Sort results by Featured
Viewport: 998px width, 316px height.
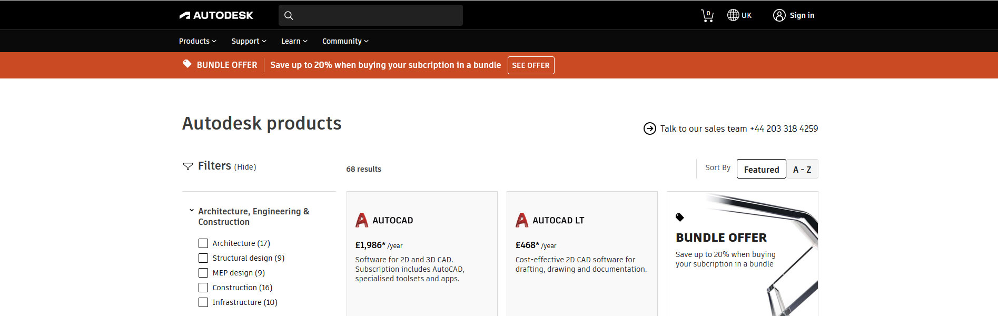click(x=761, y=169)
